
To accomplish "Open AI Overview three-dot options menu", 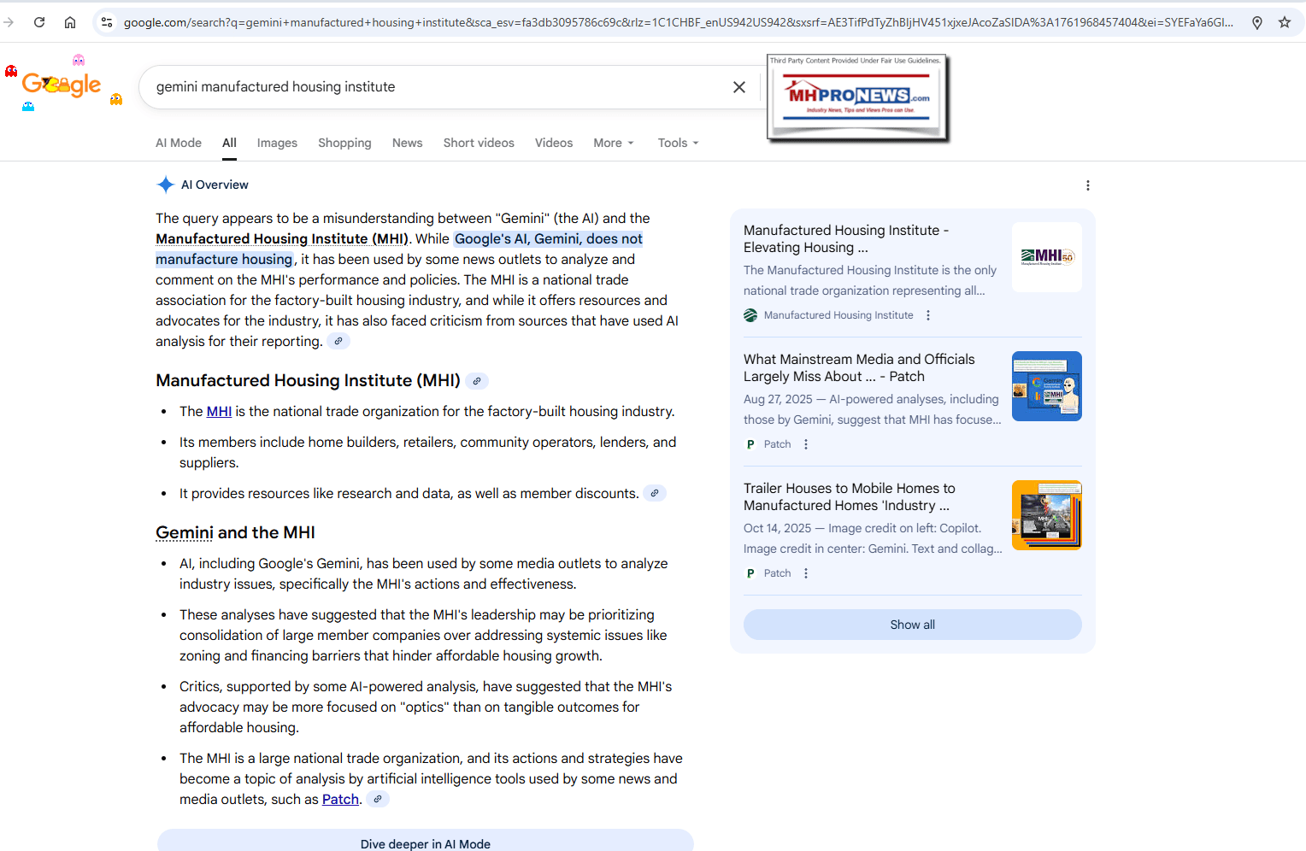I will click(1087, 185).
